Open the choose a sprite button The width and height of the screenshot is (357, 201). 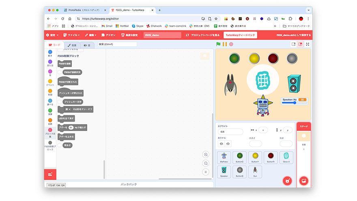(287, 181)
